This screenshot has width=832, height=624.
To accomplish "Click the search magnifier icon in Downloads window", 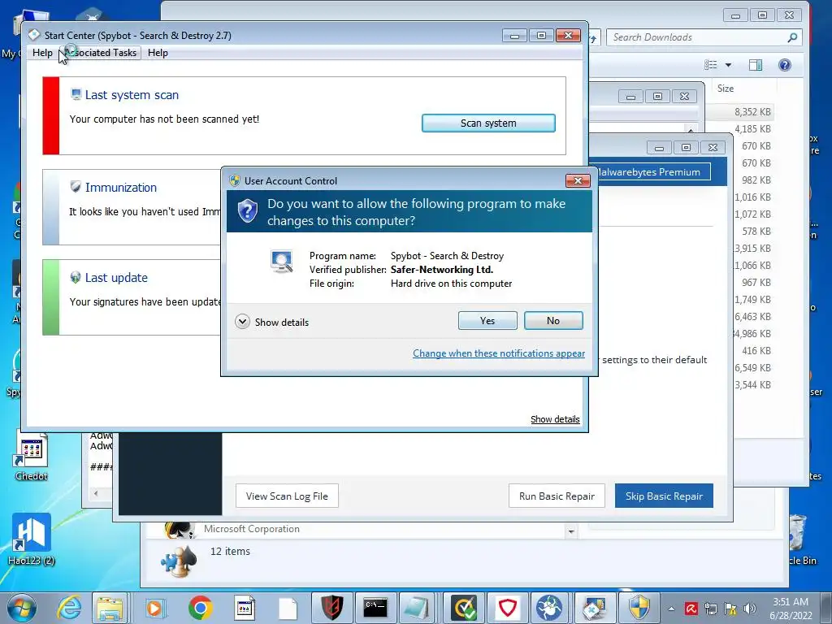I will (x=792, y=37).
